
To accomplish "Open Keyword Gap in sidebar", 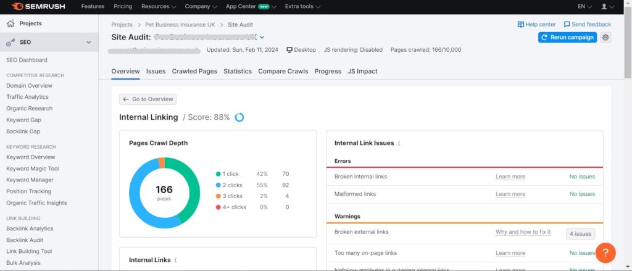I will tap(24, 120).
